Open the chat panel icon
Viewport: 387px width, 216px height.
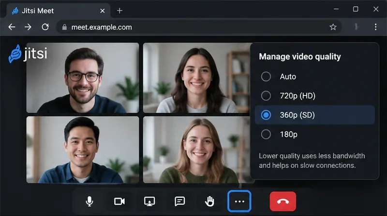coord(179,201)
